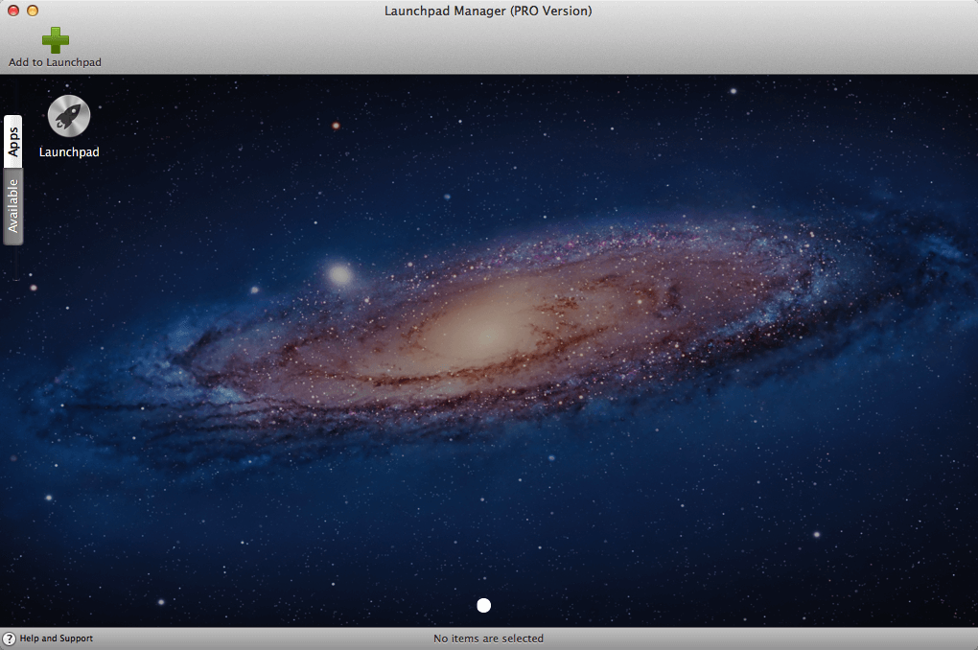Screen dimensions: 978x650
Task: Click the small red star near the top
Action: click(x=336, y=126)
